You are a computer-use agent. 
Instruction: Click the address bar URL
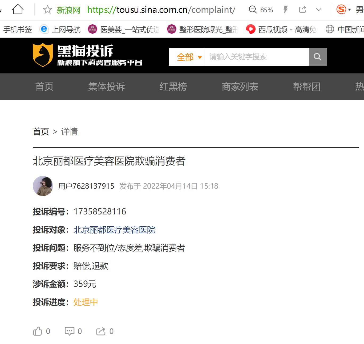pos(161,10)
